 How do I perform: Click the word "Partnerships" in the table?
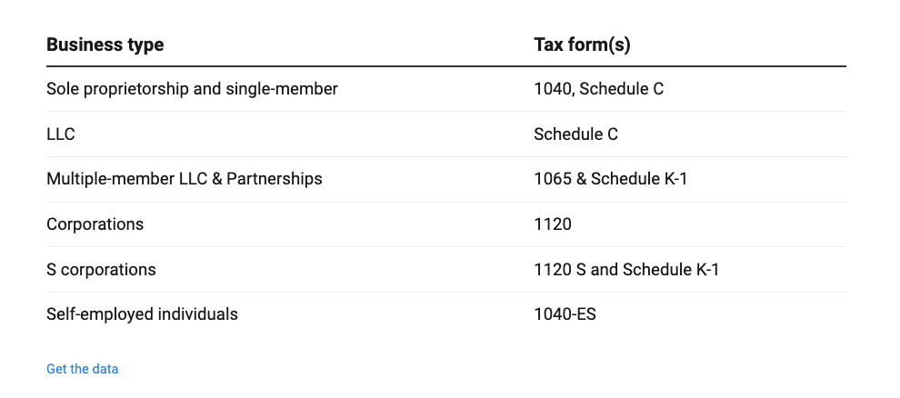point(275,179)
